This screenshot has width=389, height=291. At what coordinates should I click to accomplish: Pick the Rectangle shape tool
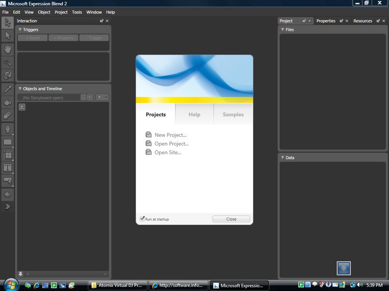[7, 142]
